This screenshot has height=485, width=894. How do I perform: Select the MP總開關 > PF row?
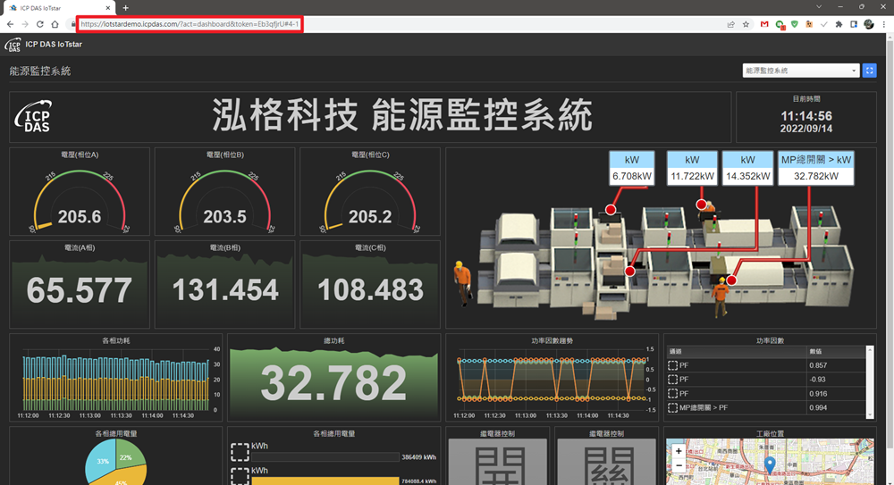coord(766,407)
